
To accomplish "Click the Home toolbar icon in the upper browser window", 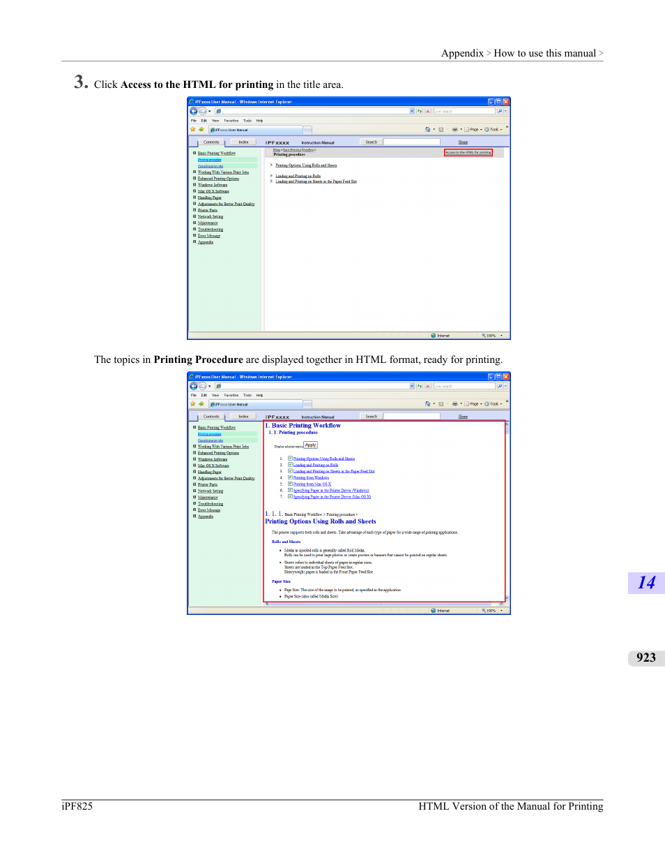I will click(428, 129).
